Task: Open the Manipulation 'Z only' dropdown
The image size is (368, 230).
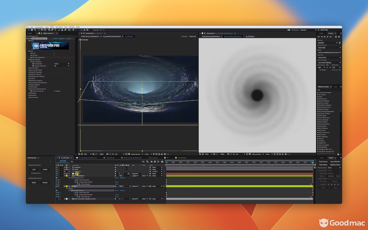Action: pyautogui.click(x=62, y=64)
